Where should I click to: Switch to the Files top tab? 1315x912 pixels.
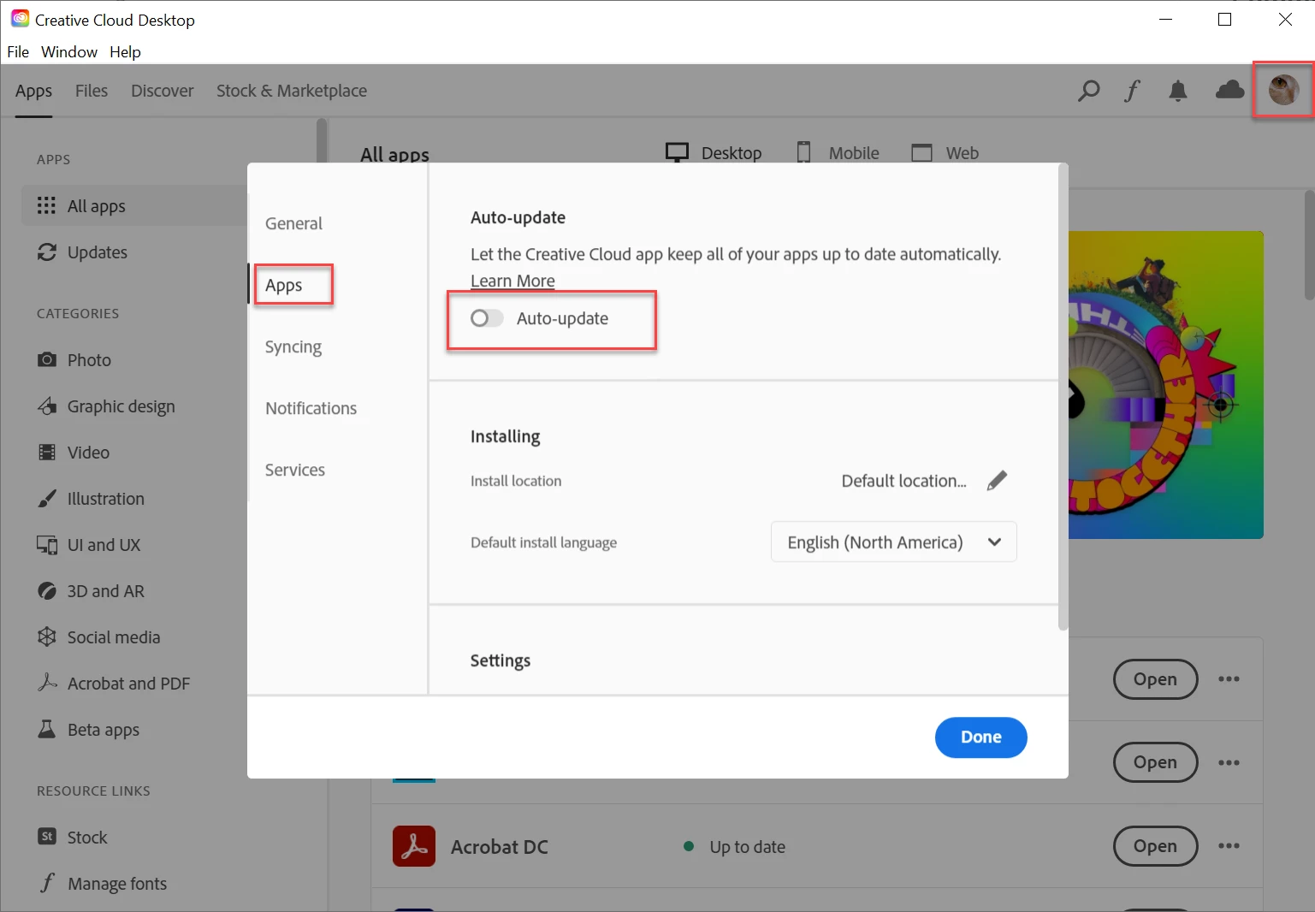click(92, 91)
